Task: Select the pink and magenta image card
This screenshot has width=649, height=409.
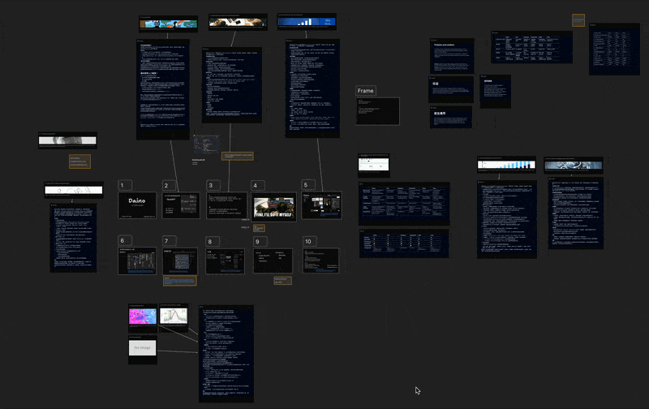Action: [143, 317]
